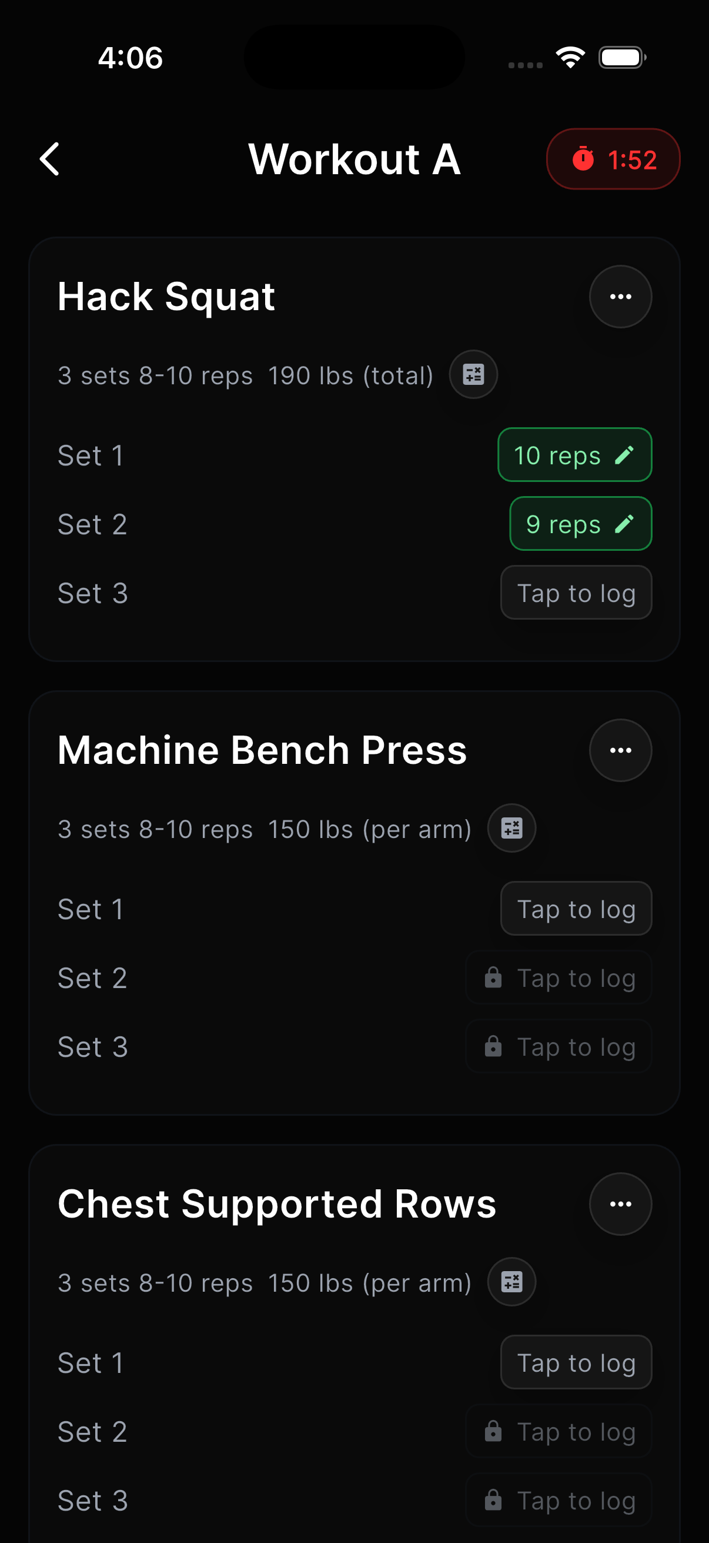The image size is (709, 1543).
Task: Open plate calculator for Machine Bench Press
Action: [511, 828]
